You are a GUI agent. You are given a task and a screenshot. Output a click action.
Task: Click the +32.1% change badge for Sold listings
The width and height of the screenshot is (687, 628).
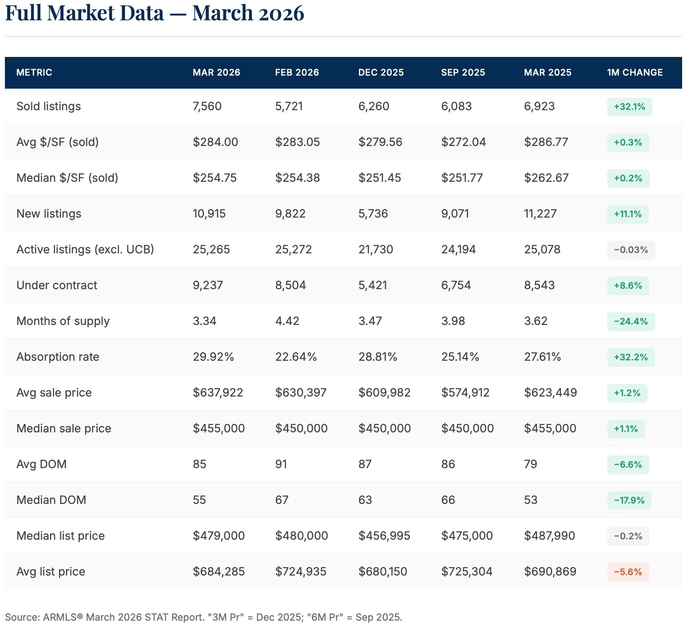pyautogui.click(x=629, y=107)
